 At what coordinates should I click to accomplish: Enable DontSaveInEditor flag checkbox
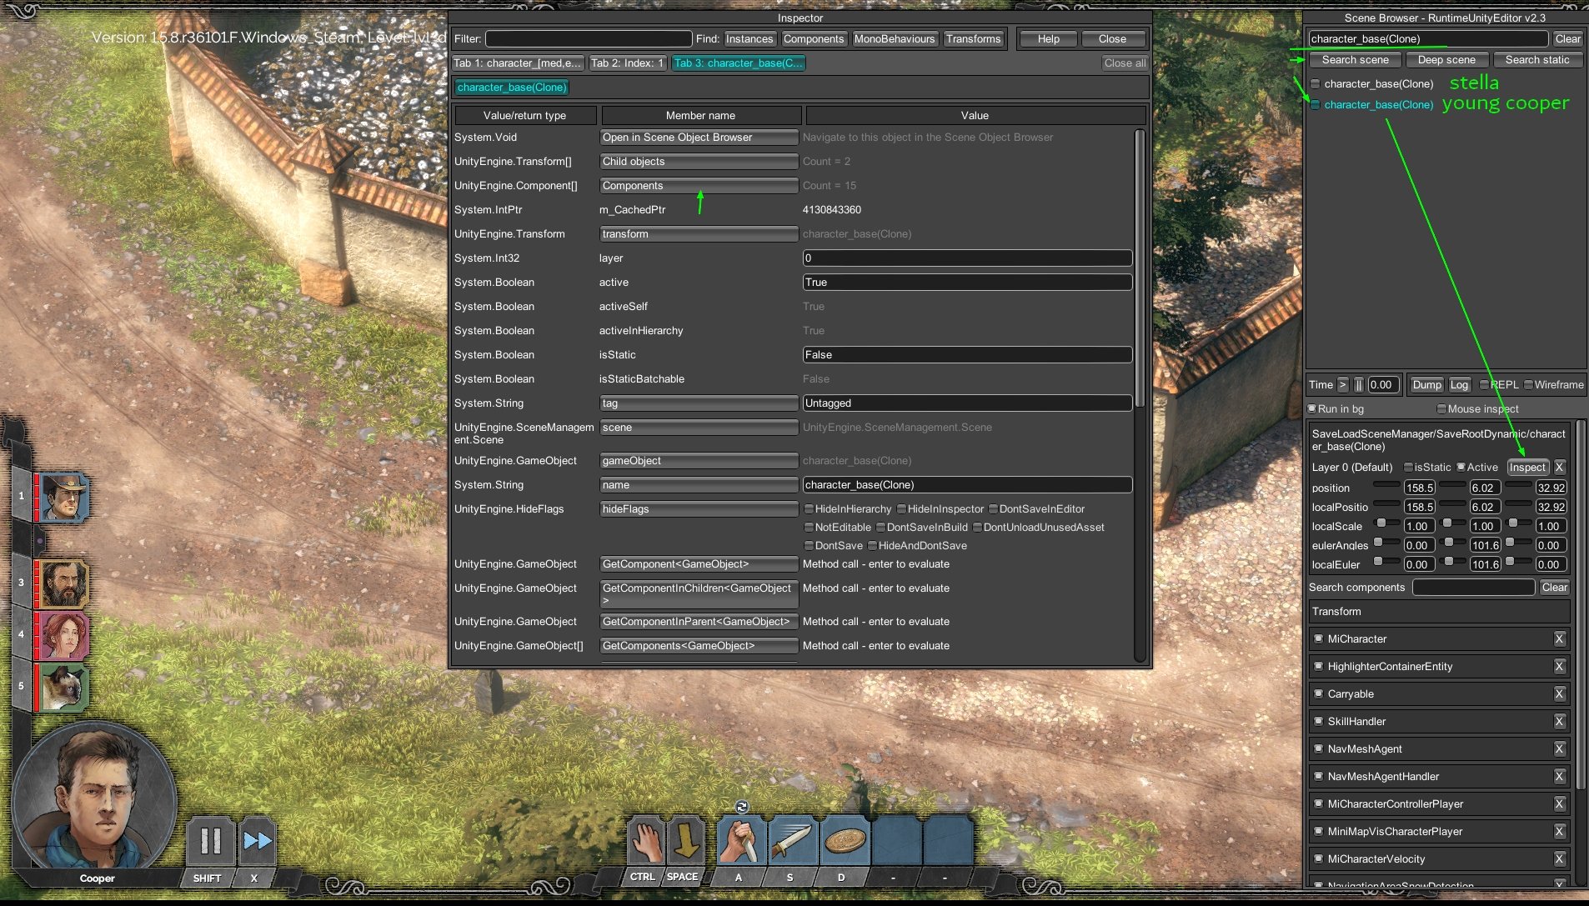[993, 509]
